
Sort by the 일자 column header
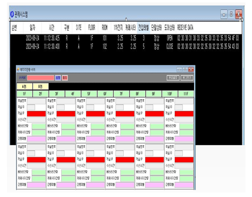tap(32, 28)
